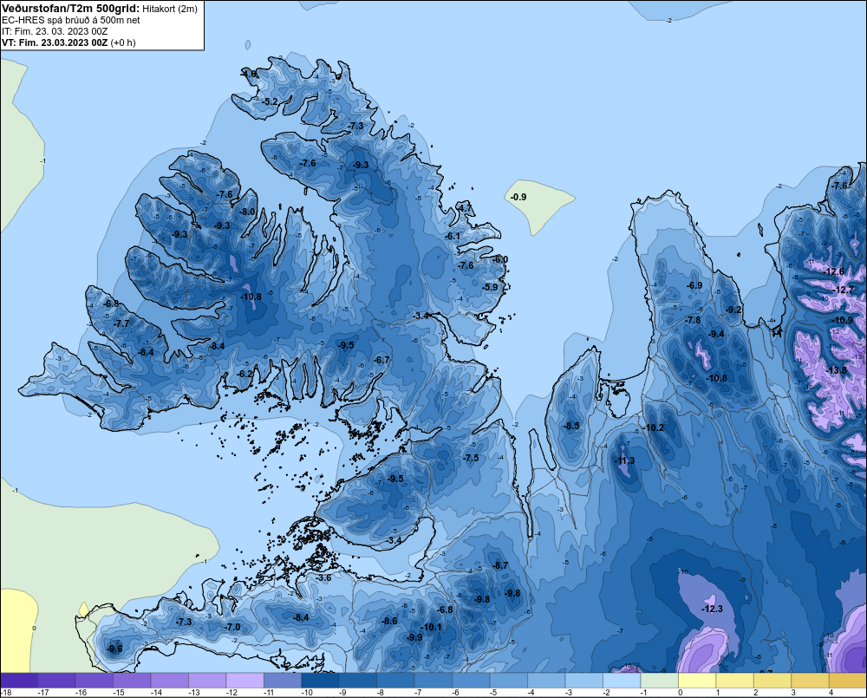
Task: Pick the legend swatch between 2 and 3
Action: 772,681
